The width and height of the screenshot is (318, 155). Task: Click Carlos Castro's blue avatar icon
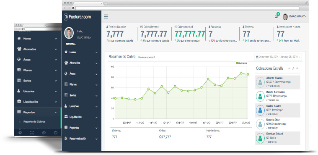click(260, 110)
